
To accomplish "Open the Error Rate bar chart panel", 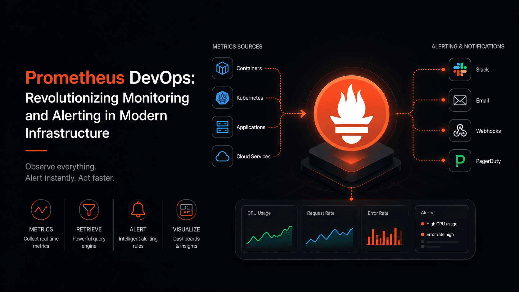I will [x=385, y=229].
